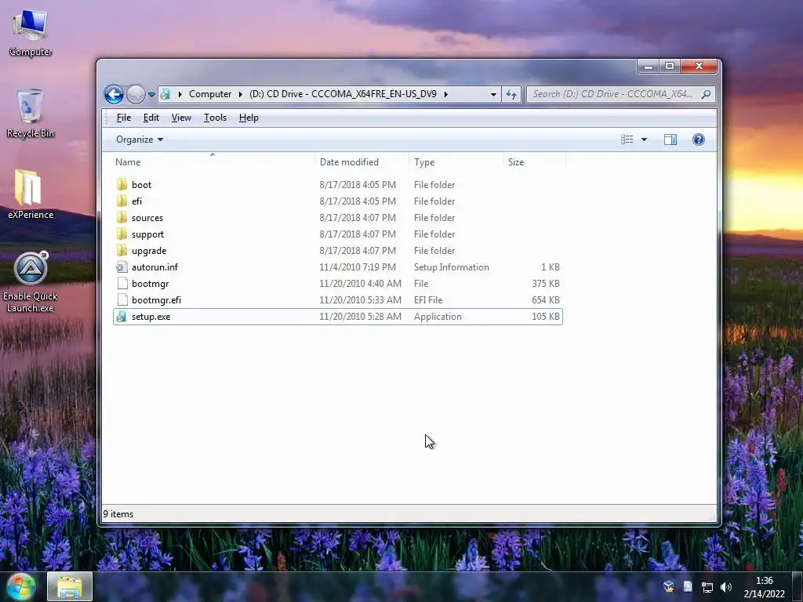
Task: Open the View menu
Action: (181, 118)
